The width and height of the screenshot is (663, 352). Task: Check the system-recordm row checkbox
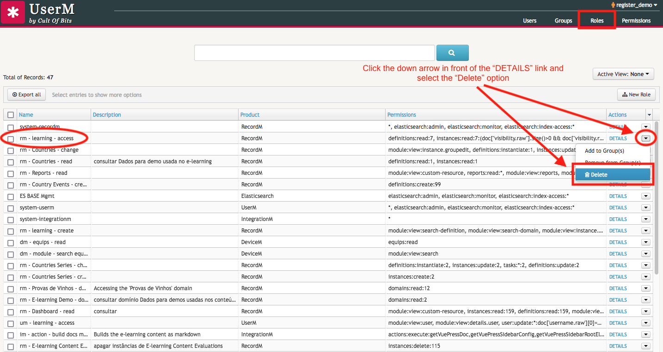pyautogui.click(x=11, y=127)
